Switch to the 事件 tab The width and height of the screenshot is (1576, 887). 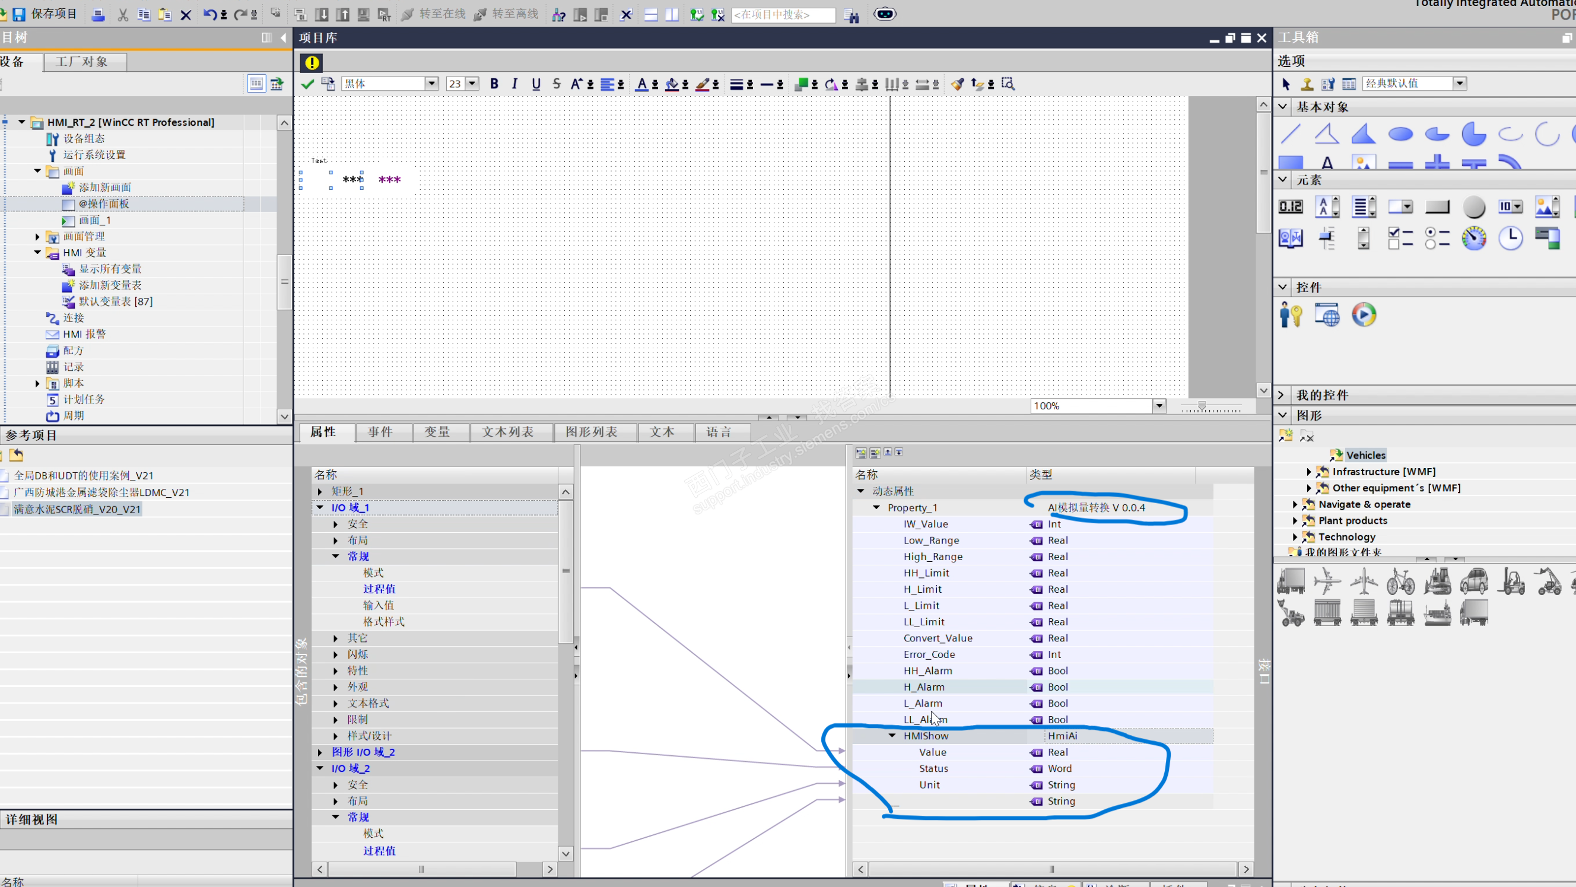tap(380, 432)
